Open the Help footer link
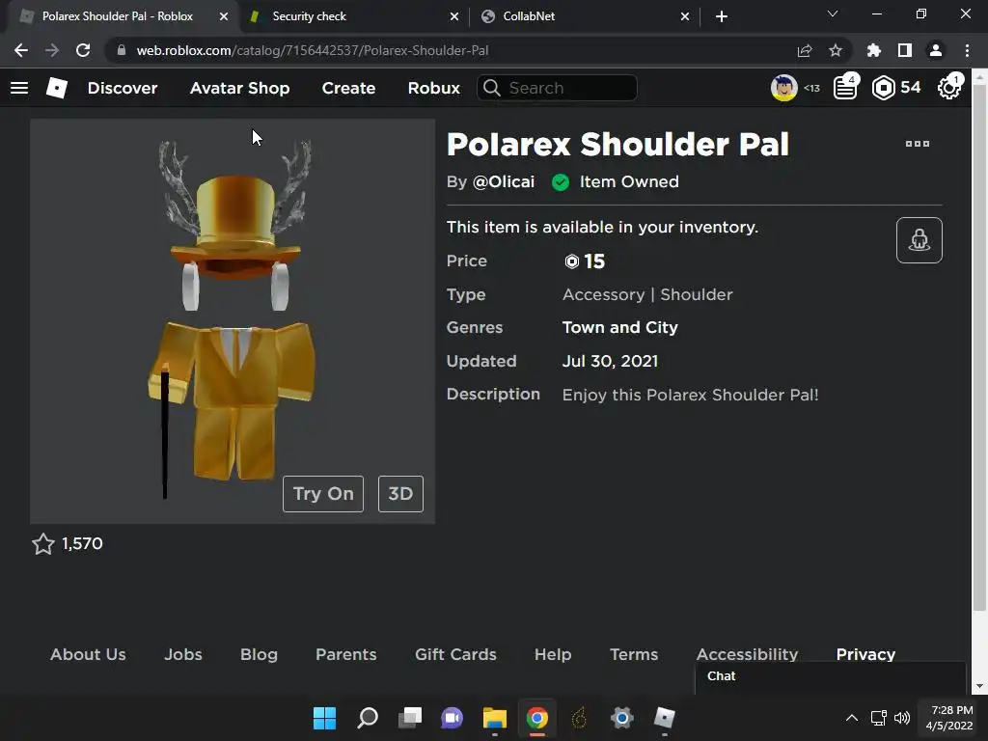Viewport: 988px width, 741px height. [553, 655]
